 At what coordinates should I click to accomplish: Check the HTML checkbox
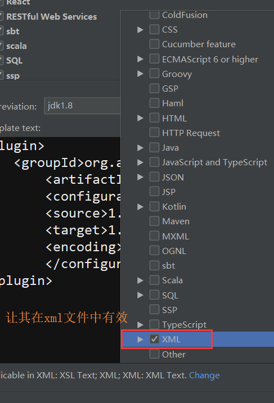[154, 118]
